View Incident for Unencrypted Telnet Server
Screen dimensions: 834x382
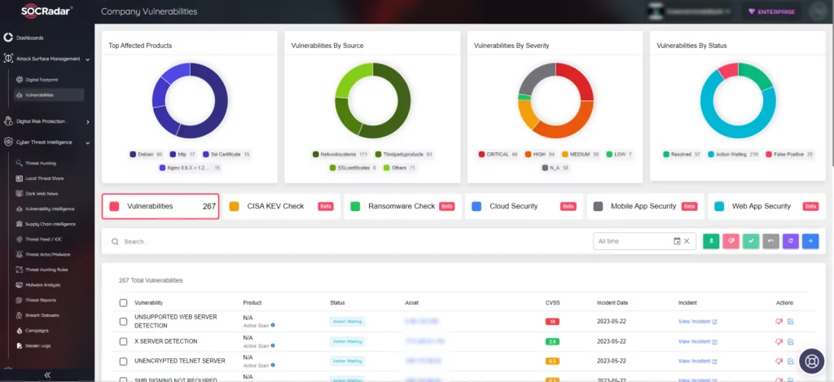(x=698, y=362)
